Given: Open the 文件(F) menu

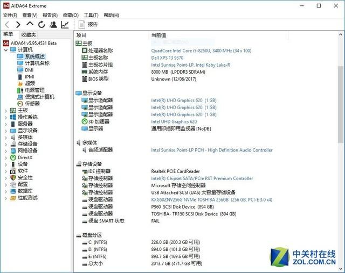Looking at the screenshot, I should pos(10,15).
